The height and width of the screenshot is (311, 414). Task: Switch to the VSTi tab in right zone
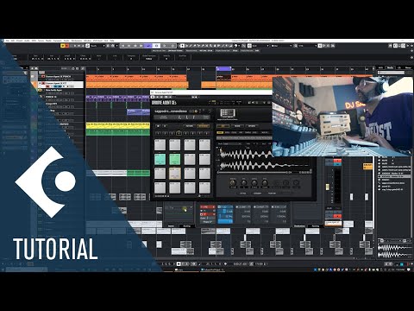click(x=381, y=68)
